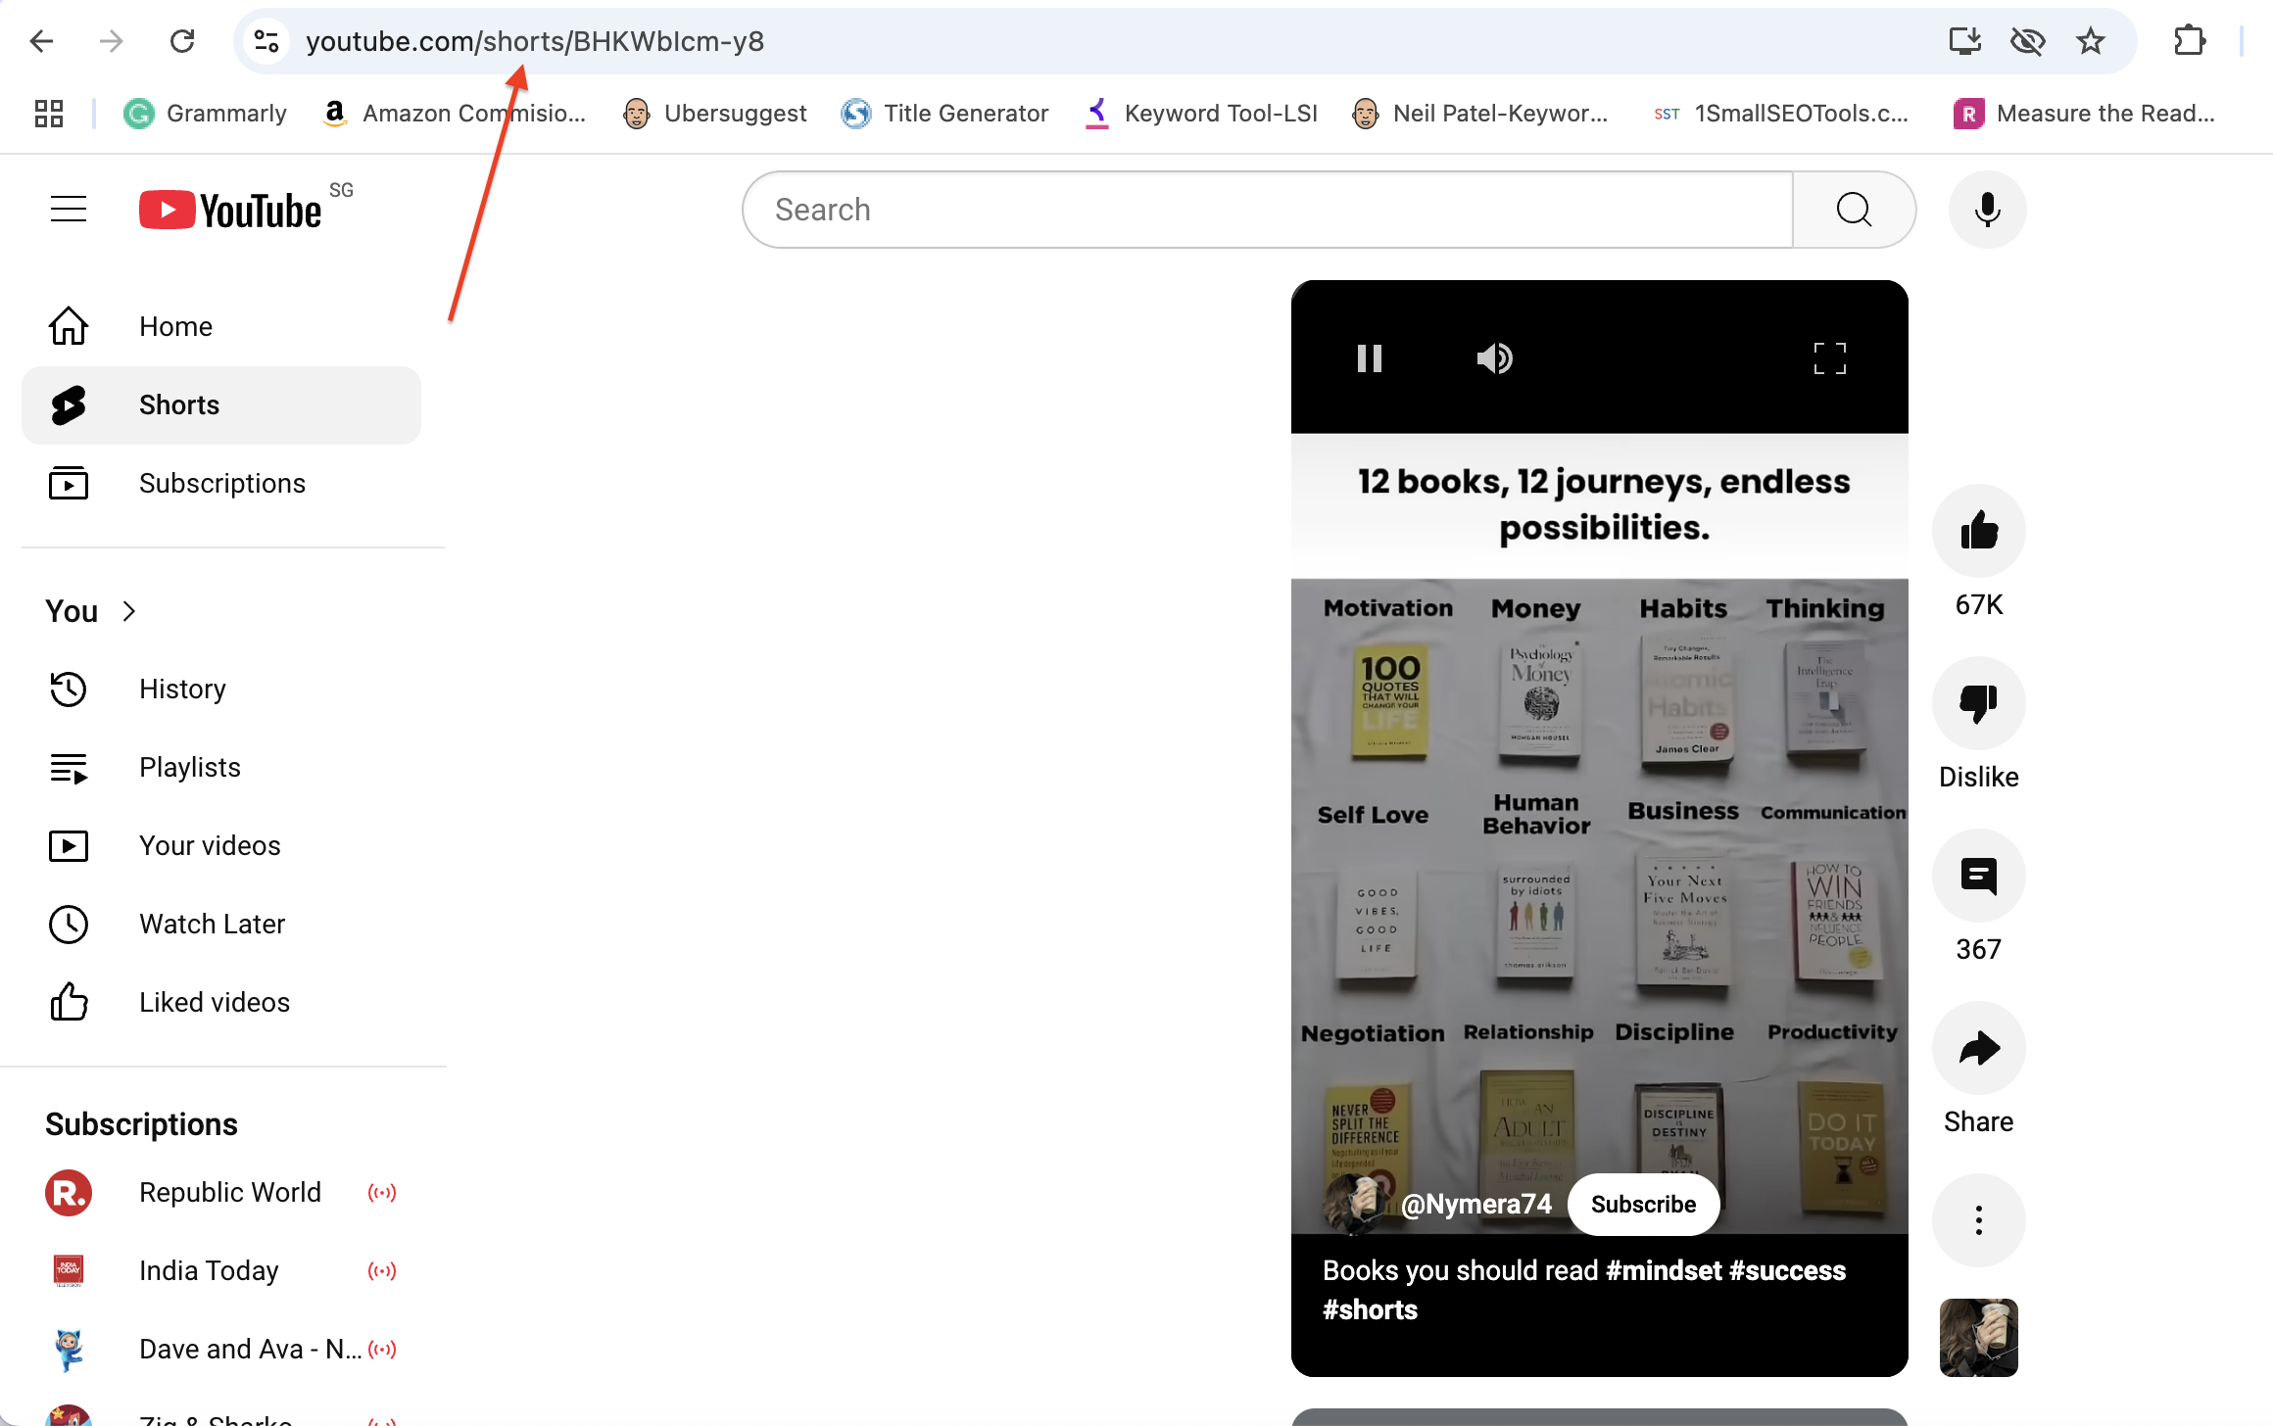Click the search magnifier button

click(x=1854, y=210)
